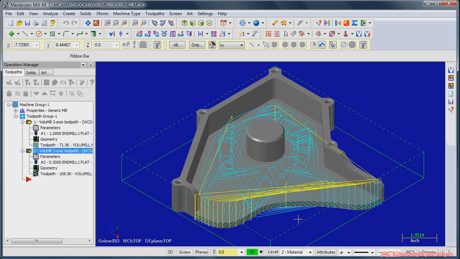Viewport: 460px width, 259px height.
Task: Collapse operation 1 VoluMill toolpath node
Action: pyautogui.click(x=23, y=122)
